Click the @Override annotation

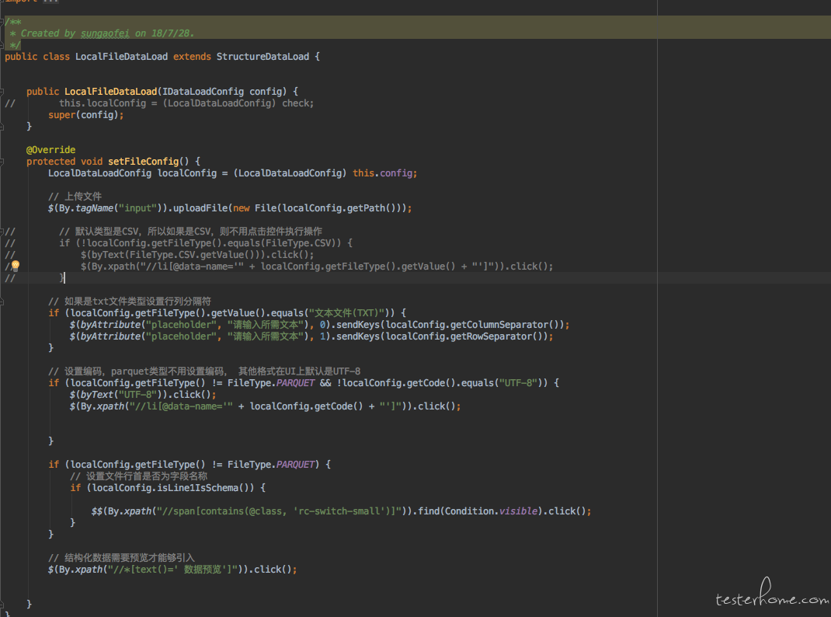[51, 150]
